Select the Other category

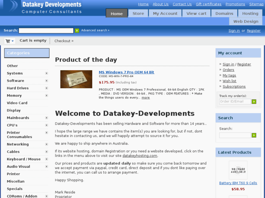pos(12,66)
